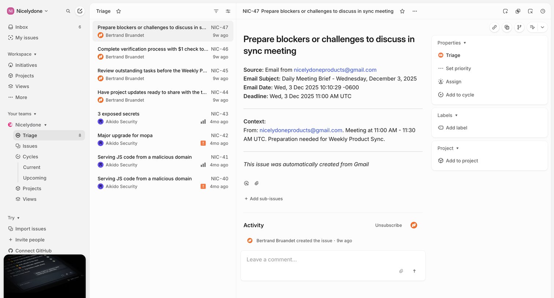This screenshot has height=298, width=554.
Task: Click the avatar beside Unsubscribe
Action: click(414, 225)
